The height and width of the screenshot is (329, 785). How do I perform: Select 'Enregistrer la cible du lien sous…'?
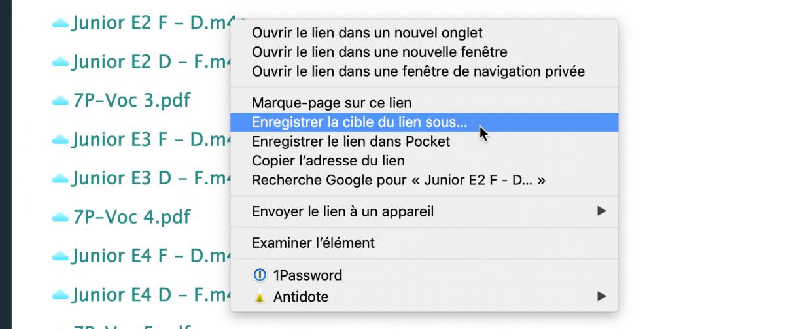360,122
